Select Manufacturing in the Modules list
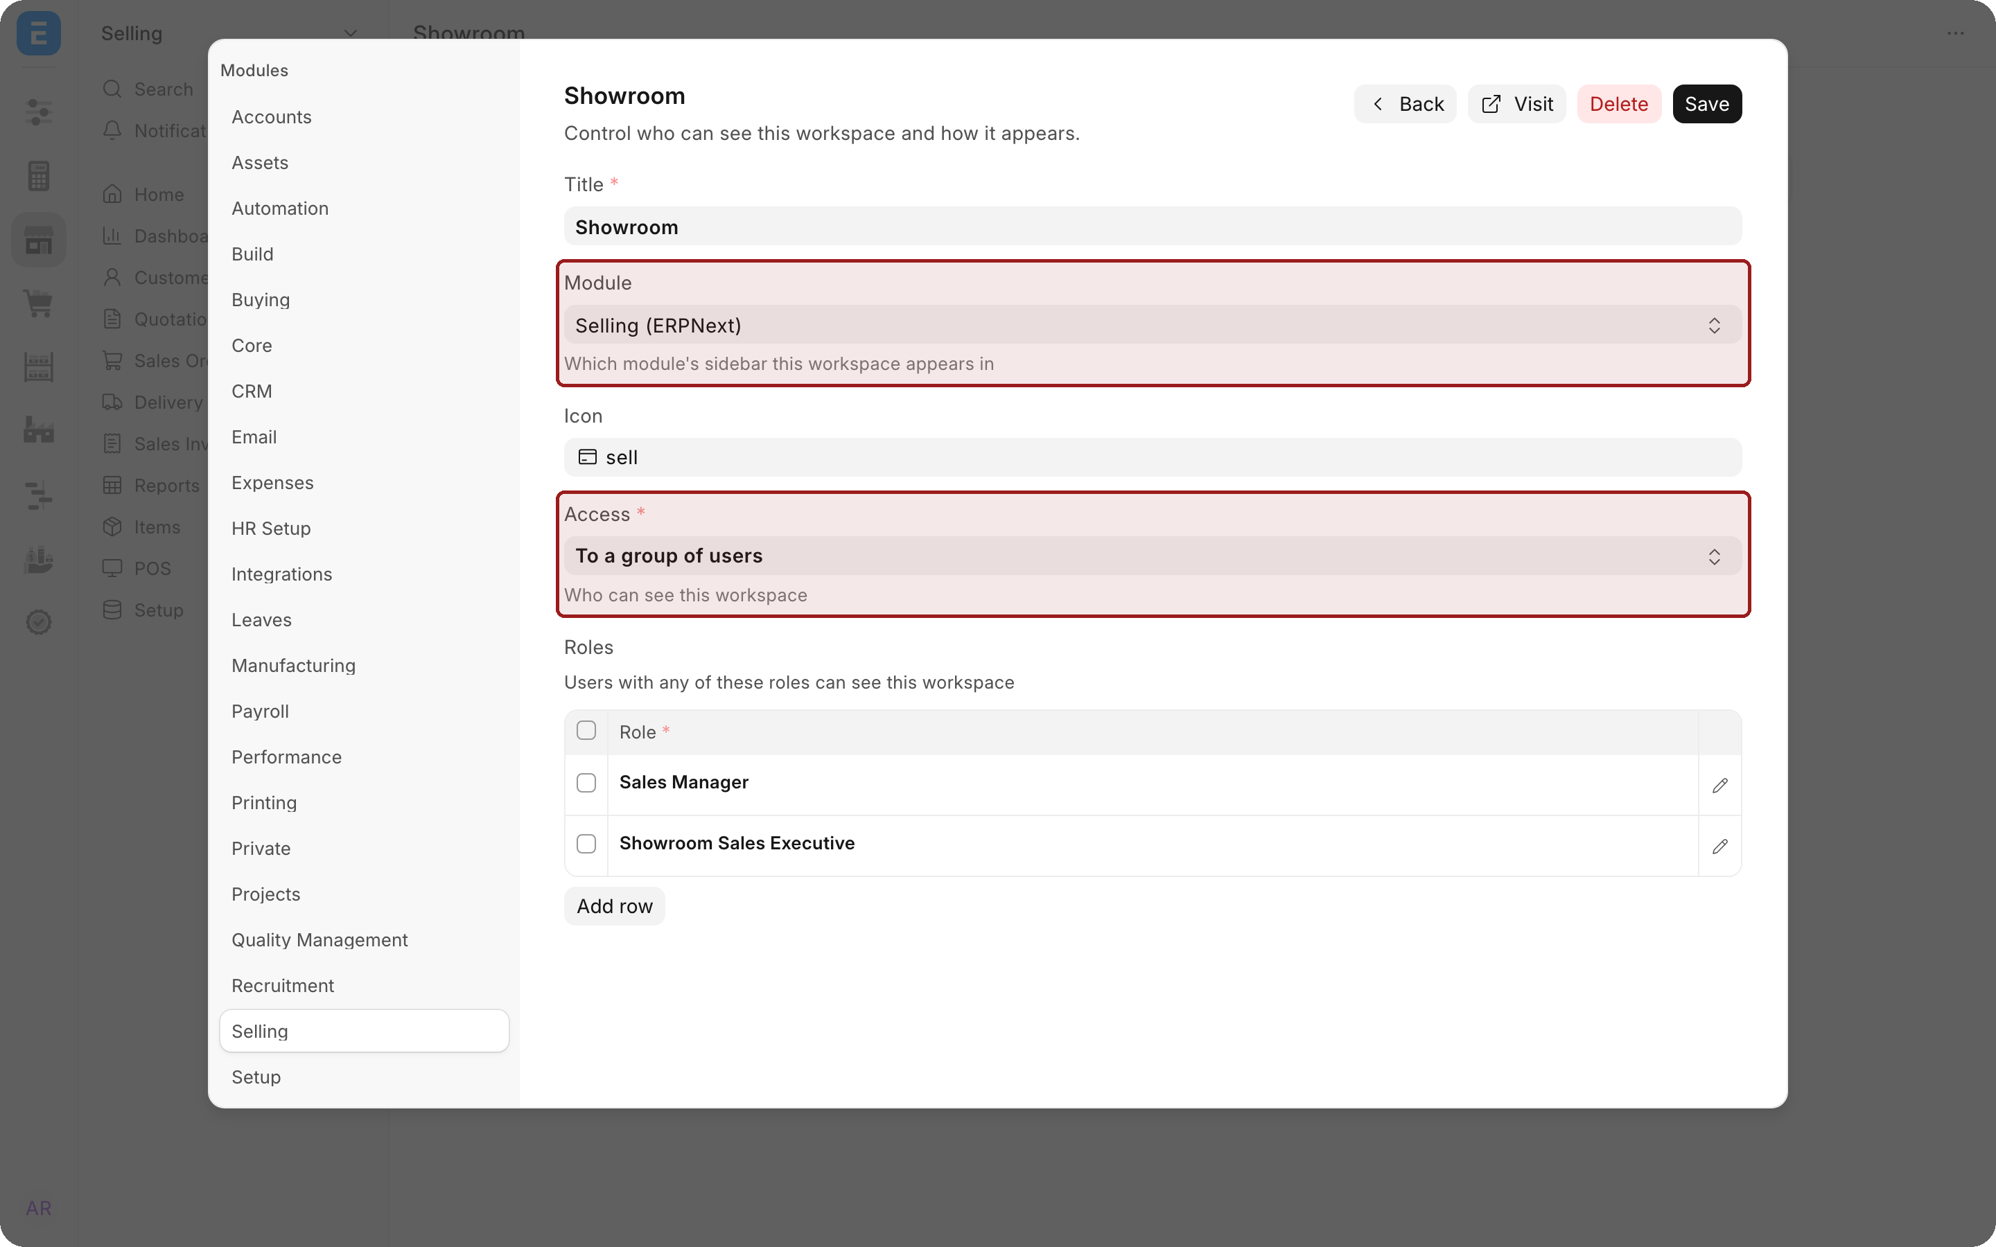1996x1247 pixels. pos(365,666)
